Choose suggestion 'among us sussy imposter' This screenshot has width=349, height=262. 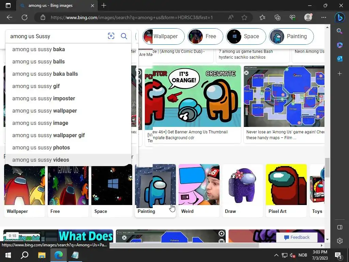click(68, 98)
